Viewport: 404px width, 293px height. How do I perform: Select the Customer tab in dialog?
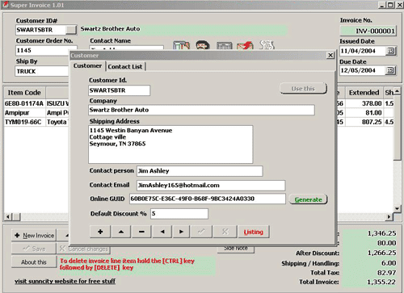coord(88,66)
